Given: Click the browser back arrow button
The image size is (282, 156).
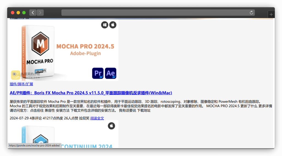Looking at the screenshot, I should click(x=33, y=13).
